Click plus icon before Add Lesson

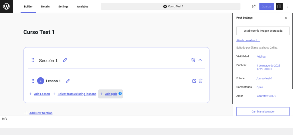tap(30, 94)
